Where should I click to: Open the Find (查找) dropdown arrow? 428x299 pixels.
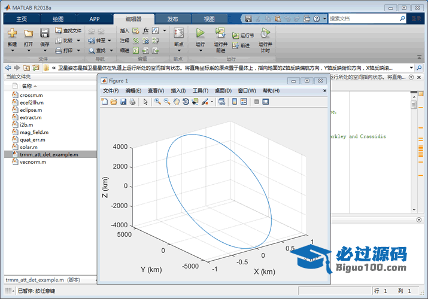coord(111,50)
